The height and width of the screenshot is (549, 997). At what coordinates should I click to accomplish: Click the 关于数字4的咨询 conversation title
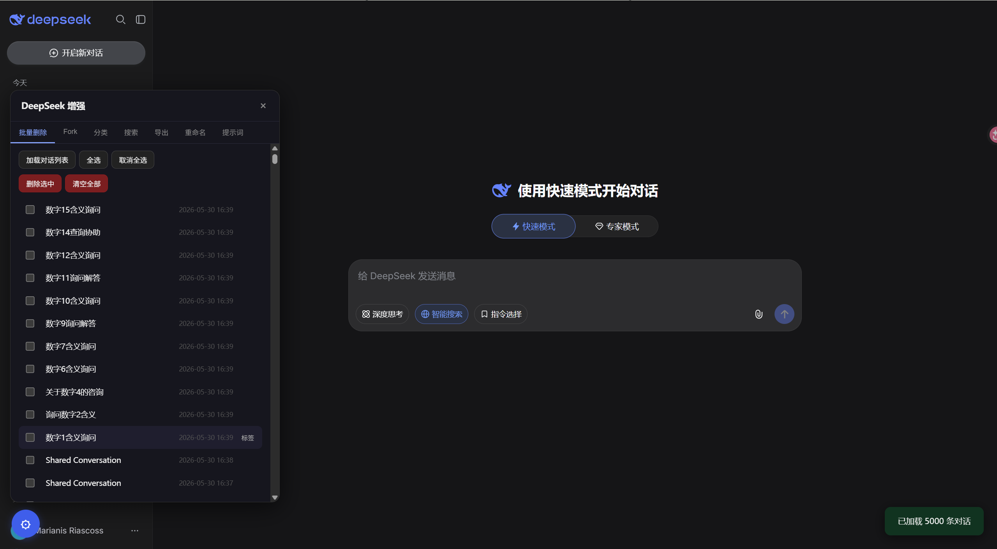tap(74, 392)
